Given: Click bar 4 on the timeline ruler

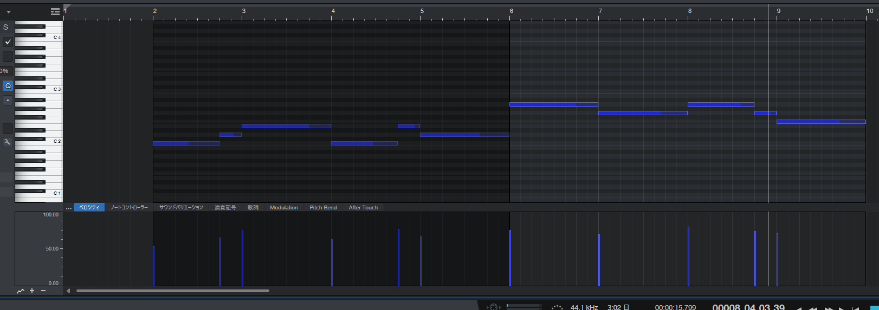Looking at the screenshot, I should tap(333, 11).
